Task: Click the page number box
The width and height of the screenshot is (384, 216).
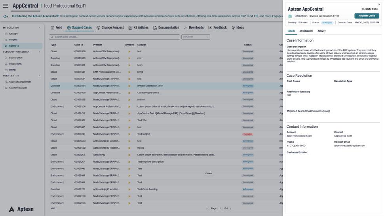Action: pyautogui.click(x=220, y=208)
